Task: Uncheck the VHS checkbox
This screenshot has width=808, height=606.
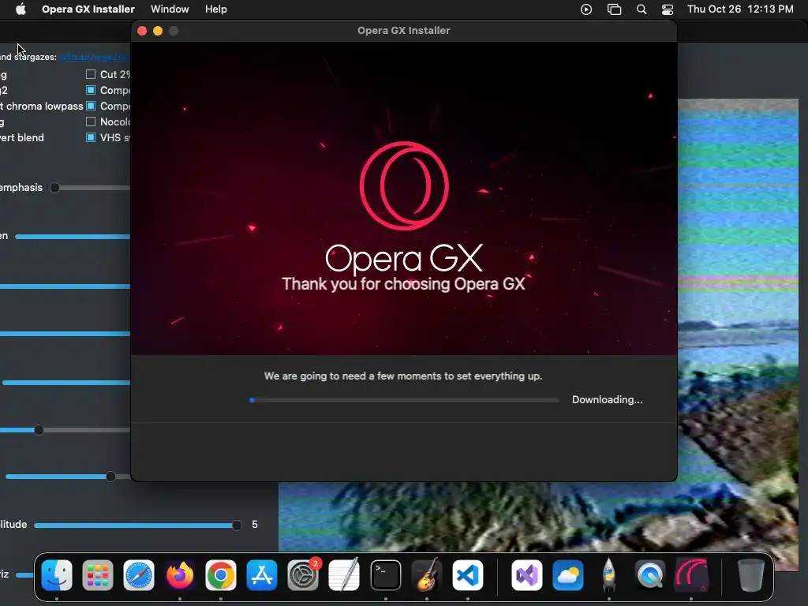Action: coord(91,137)
